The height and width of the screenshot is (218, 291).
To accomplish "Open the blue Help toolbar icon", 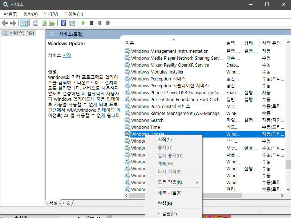I will pos(63,23).
